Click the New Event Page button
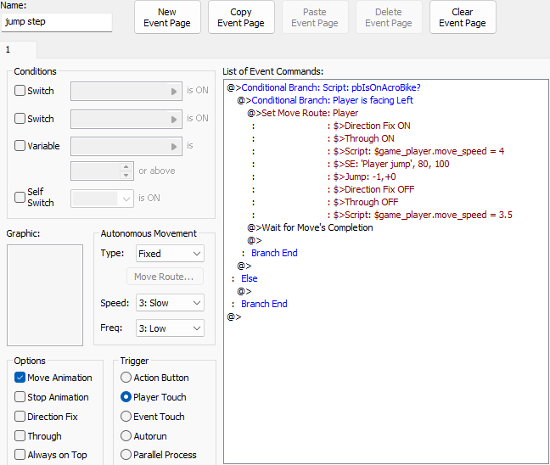 (x=167, y=17)
